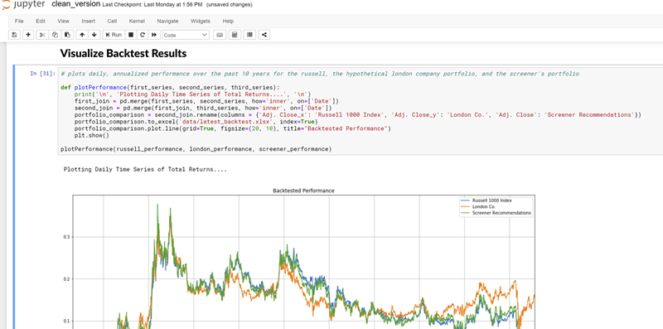Click the 'Plotting Daily Time Series' output text
663x329 pixels.
[146, 170]
